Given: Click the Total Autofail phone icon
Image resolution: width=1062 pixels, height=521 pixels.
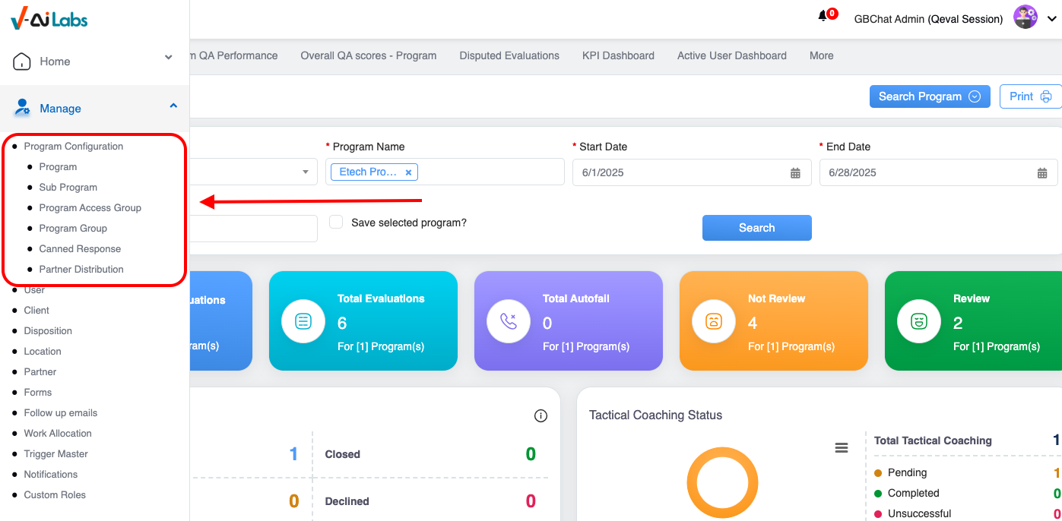Looking at the screenshot, I should click(x=509, y=320).
